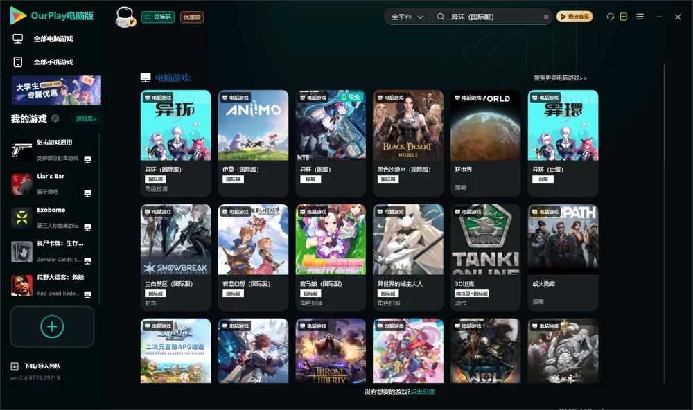The width and height of the screenshot is (693, 410).
Task: Click the yellow mini-window icon
Action: 624,17
